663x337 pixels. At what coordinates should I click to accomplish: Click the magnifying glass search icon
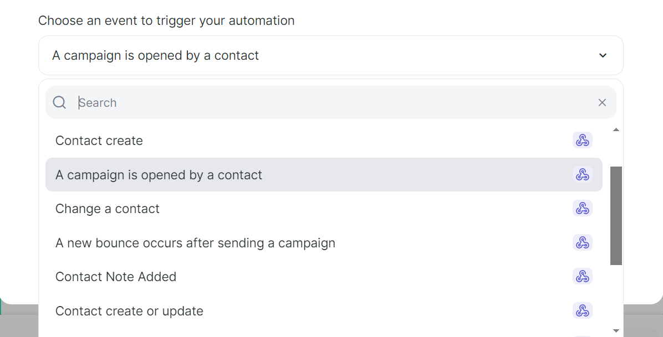pyautogui.click(x=60, y=102)
